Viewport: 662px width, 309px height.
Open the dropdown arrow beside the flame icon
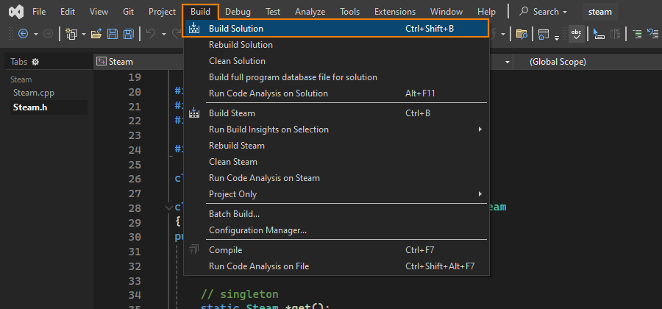point(503,34)
